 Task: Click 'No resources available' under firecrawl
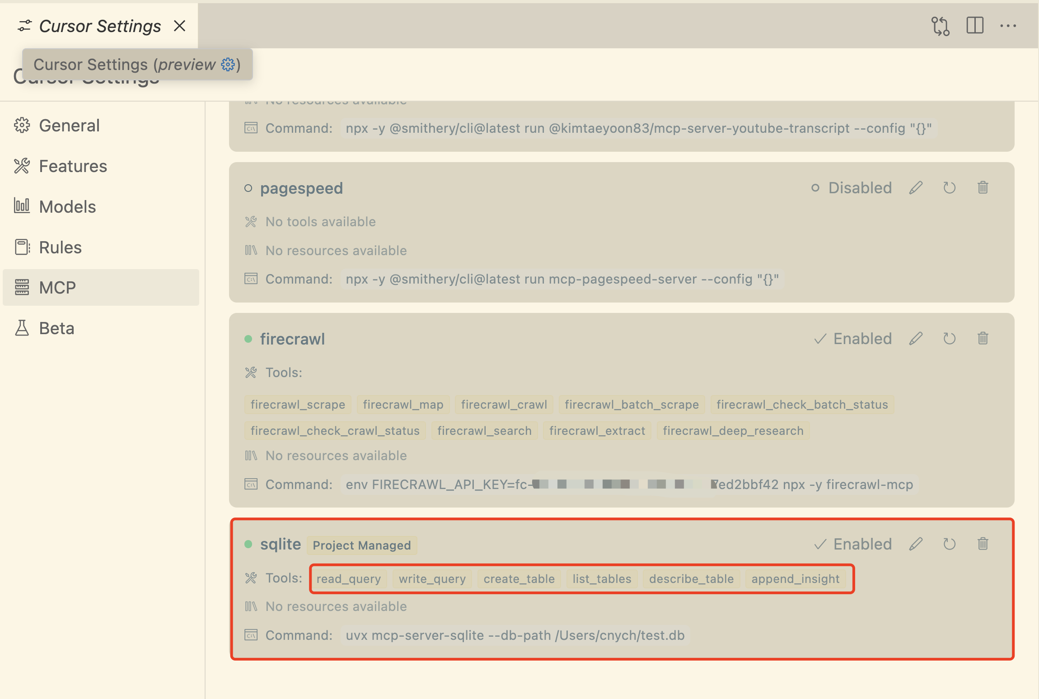click(x=336, y=456)
